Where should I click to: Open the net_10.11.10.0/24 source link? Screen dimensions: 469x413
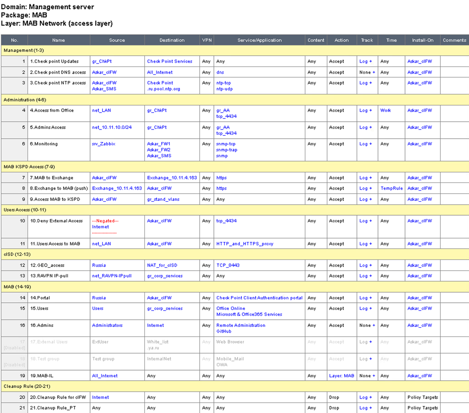click(112, 128)
